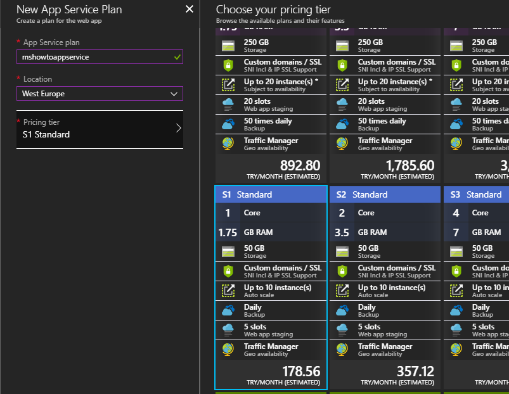The height and width of the screenshot is (394, 509).
Task: Click 50 times daily backup icon in 892.80 card
Action: tap(228, 124)
